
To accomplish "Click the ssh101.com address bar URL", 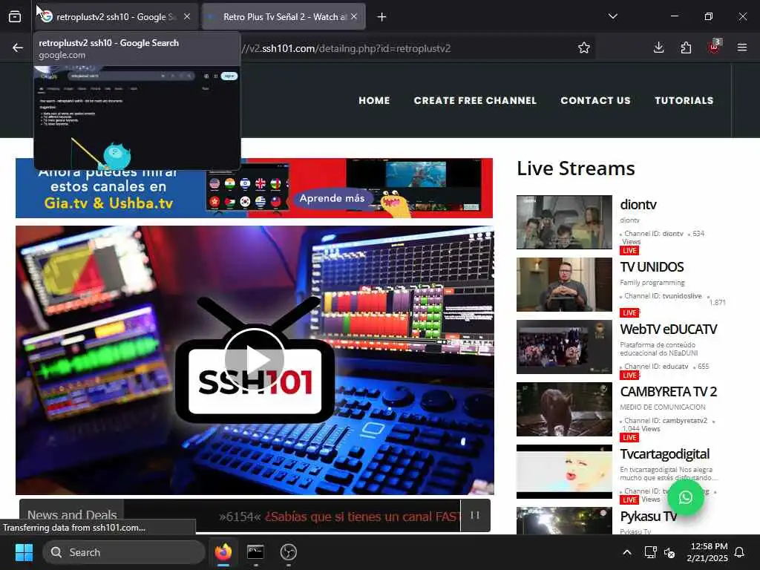I will click(x=347, y=48).
